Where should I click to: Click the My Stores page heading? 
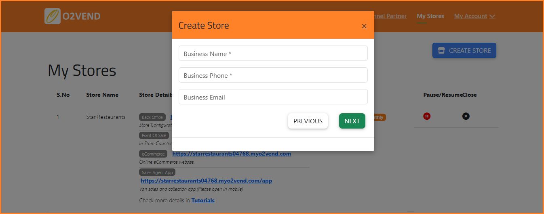coord(82,71)
